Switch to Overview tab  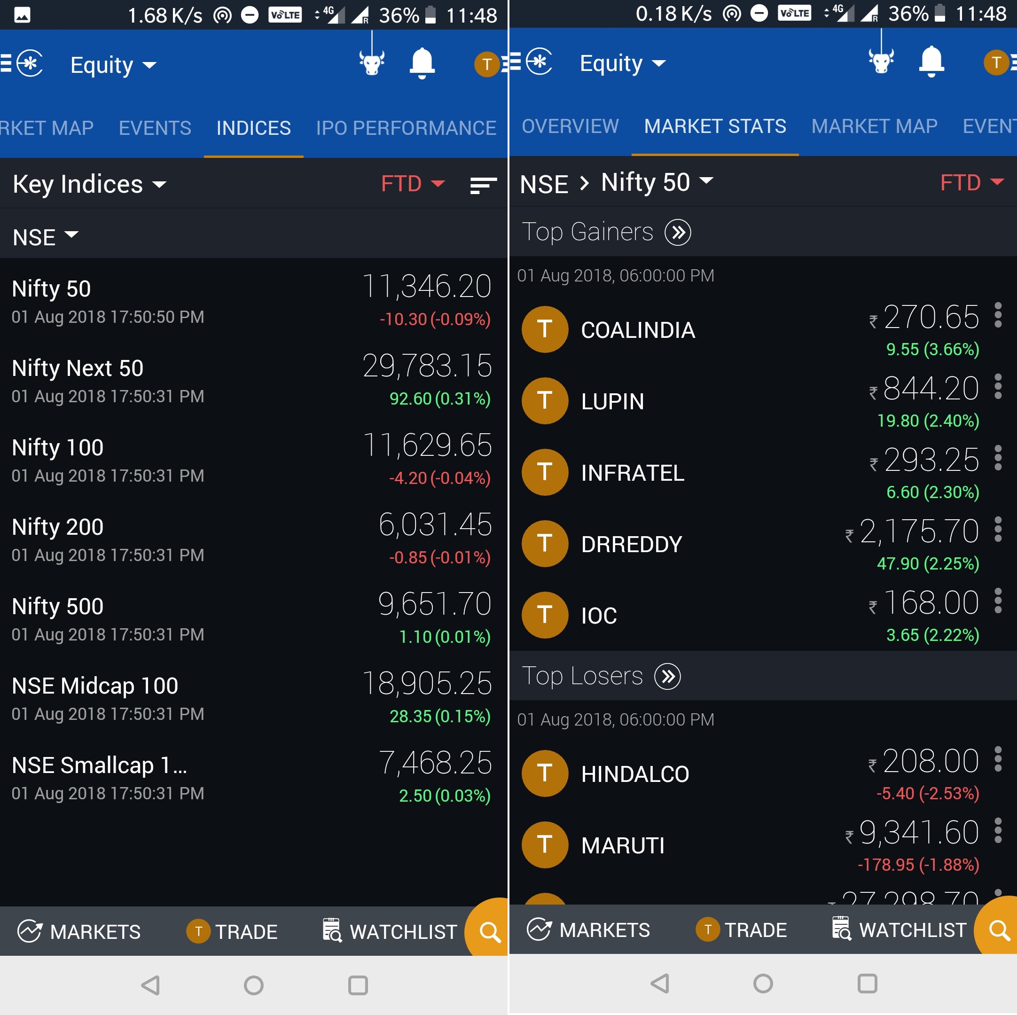[570, 126]
